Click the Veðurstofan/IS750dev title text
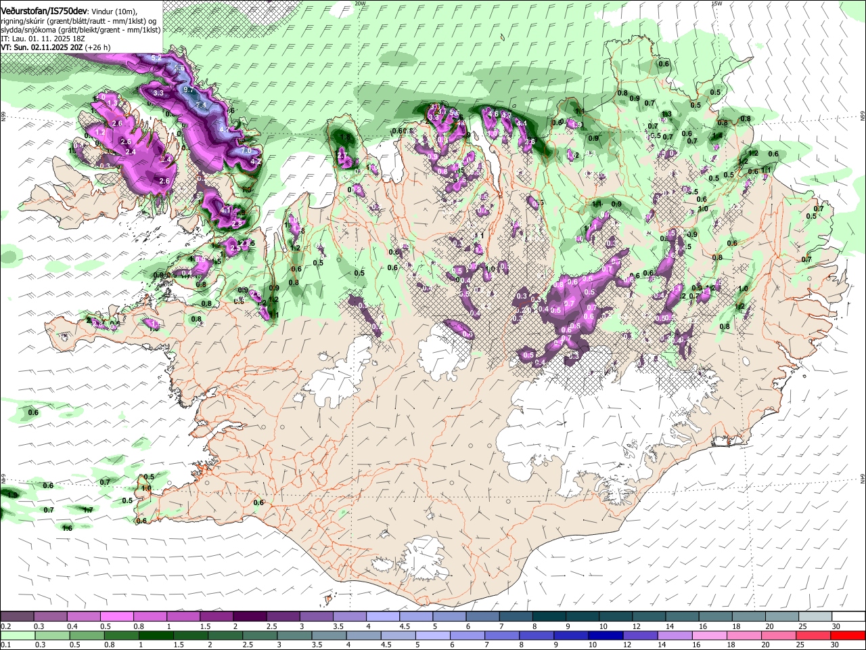 (43, 12)
